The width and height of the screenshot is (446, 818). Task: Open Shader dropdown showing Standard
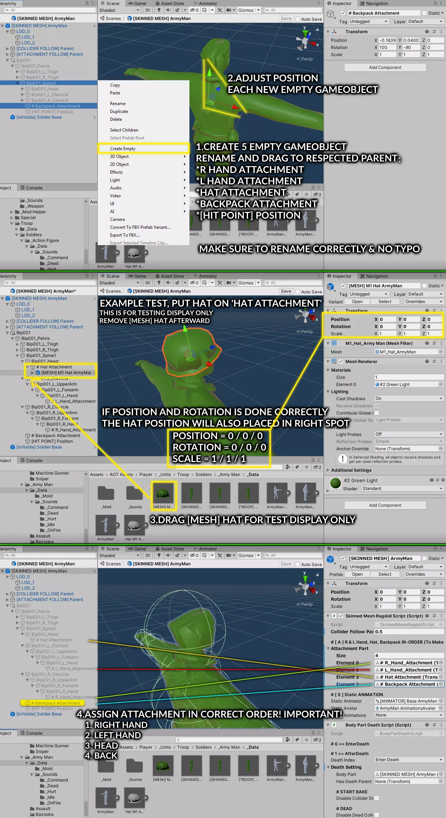tap(402, 489)
